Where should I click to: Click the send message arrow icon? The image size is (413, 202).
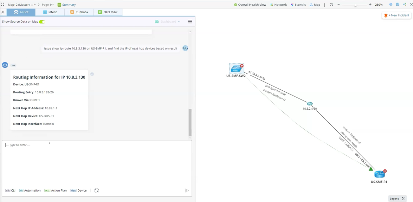pyautogui.click(x=187, y=191)
